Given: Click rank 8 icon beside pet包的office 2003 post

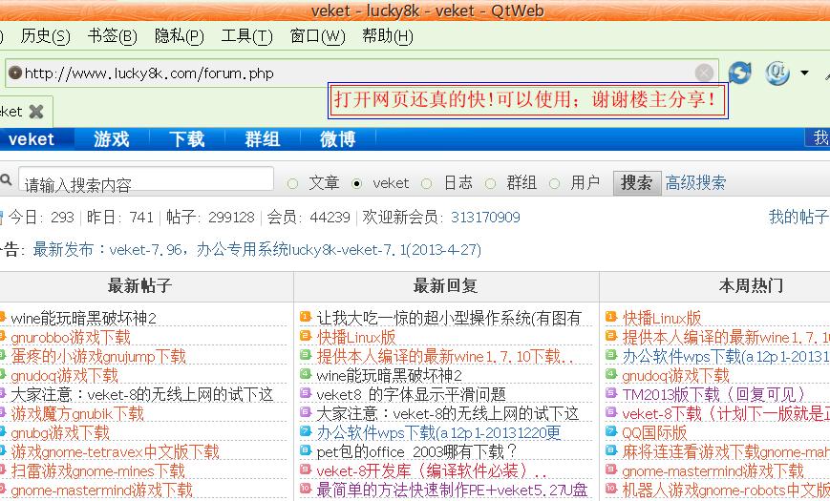Looking at the screenshot, I should [306, 450].
